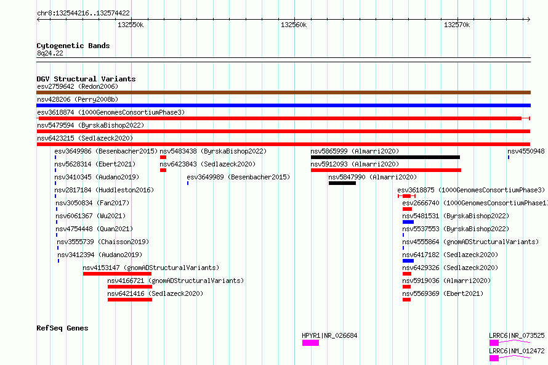Click the DGV Structural Variants track title
The height and width of the screenshot is (365, 548).
coord(86,79)
